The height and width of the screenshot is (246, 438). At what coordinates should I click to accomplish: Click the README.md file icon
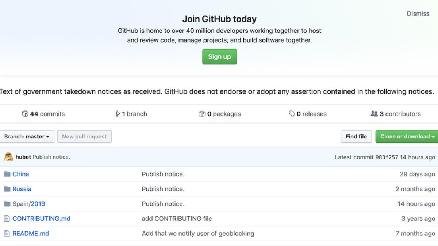7,234
